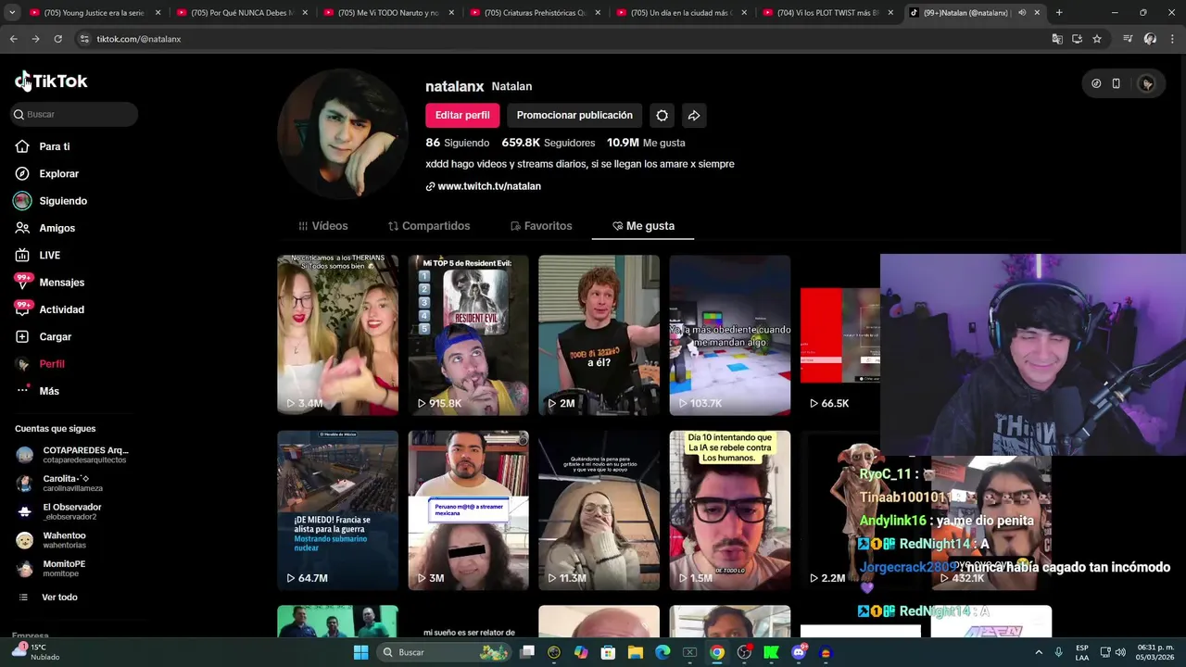Click the TikTok logo
Viewport: 1186px width, 667px height.
51,82
